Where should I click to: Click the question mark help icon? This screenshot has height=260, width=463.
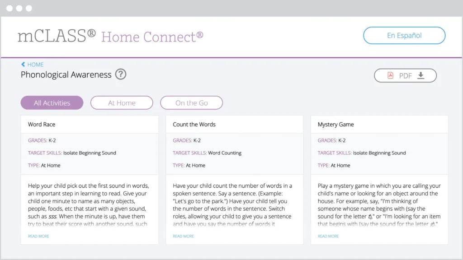pyautogui.click(x=120, y=75)
